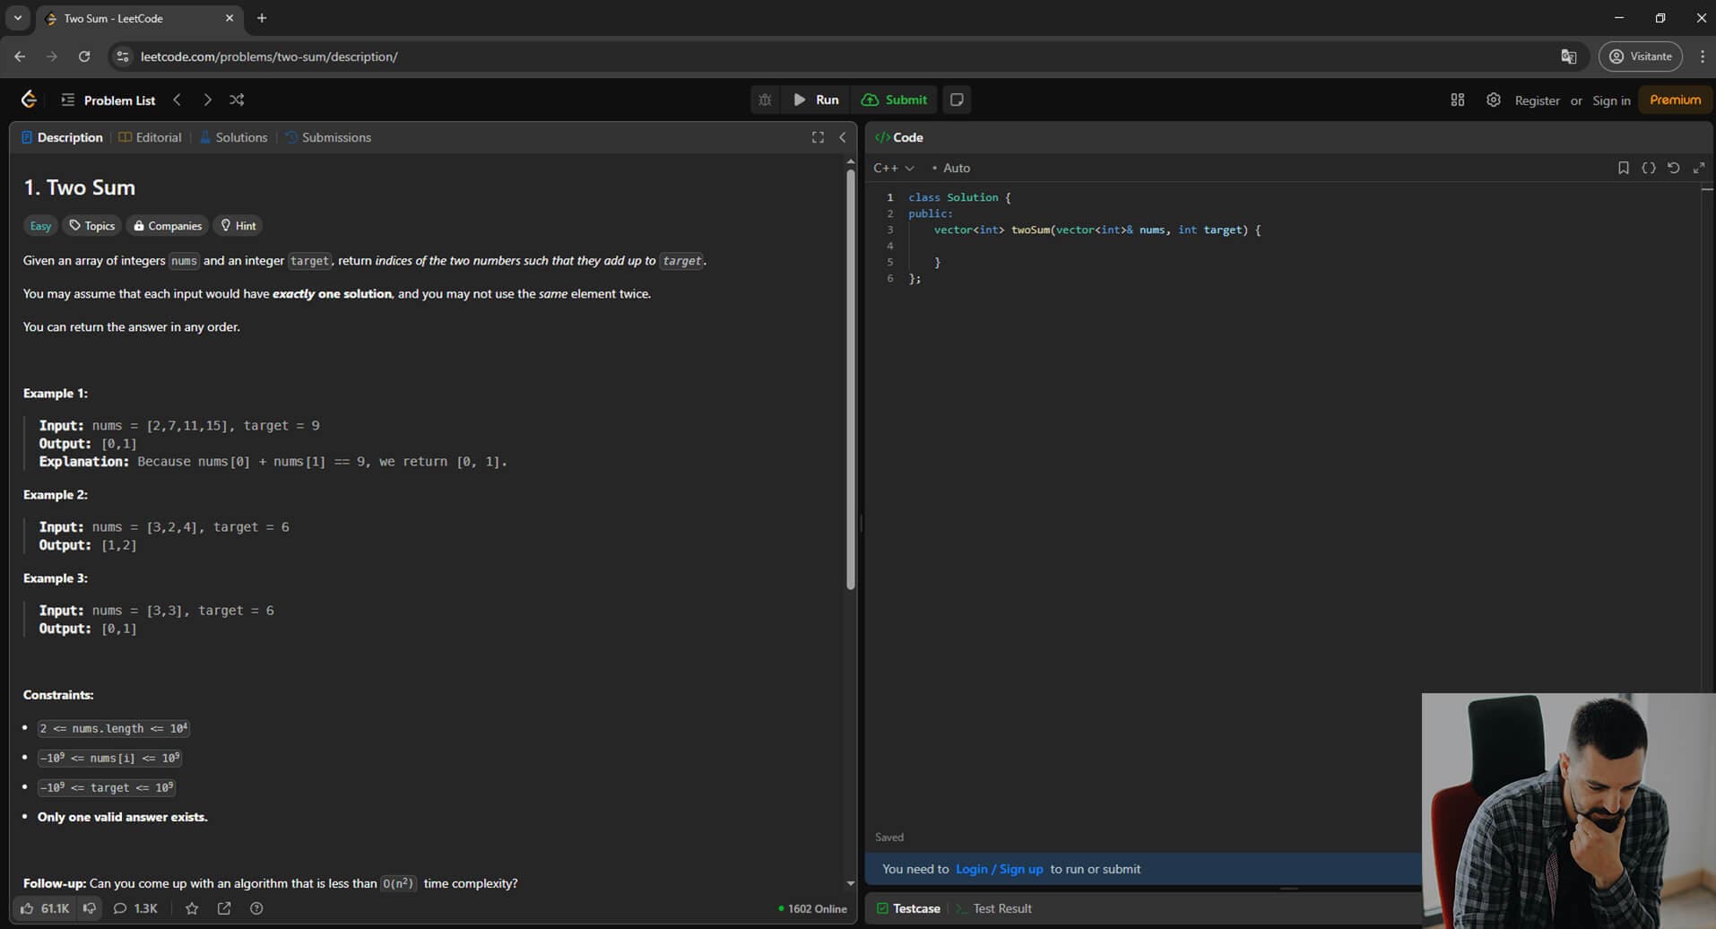Open the layout grid icon
Viewport: 1716px width, 929px height.
[1458, 100]
